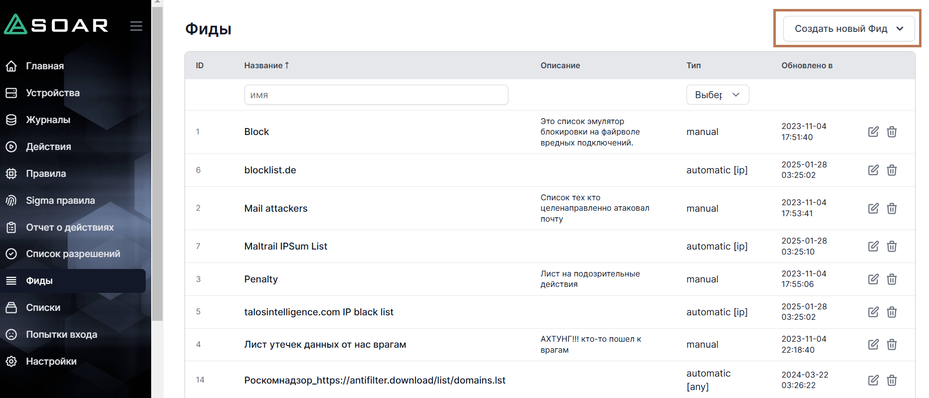Click the SOAR logo

coord(56,24)
